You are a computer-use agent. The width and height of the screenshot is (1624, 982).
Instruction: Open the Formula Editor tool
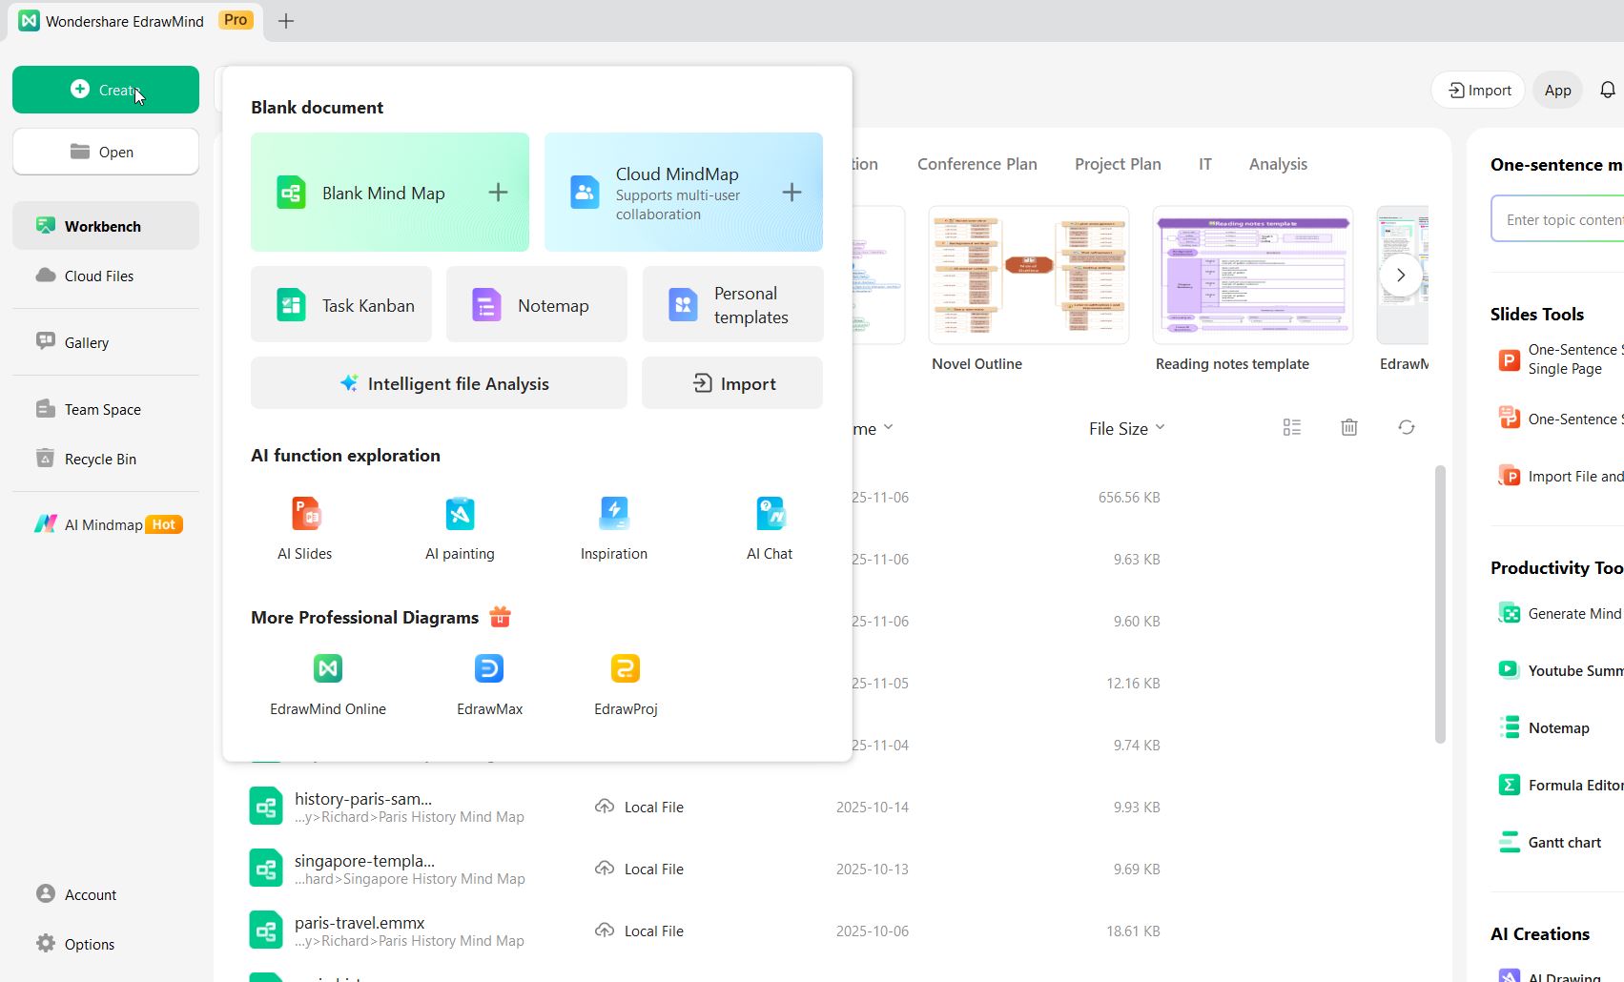point(1561,785)
